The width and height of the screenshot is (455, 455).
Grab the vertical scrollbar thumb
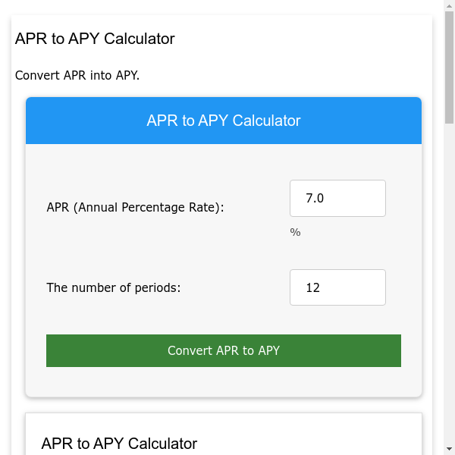449,68
